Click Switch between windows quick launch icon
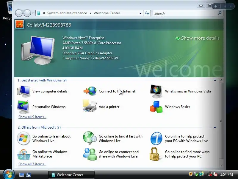Screen dimensions: 238x179 coord(29,175)
